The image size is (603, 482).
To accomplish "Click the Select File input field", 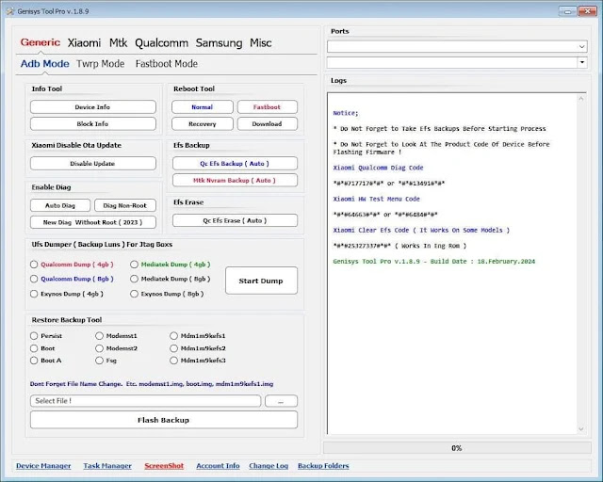I will click(x=145, y=401).
